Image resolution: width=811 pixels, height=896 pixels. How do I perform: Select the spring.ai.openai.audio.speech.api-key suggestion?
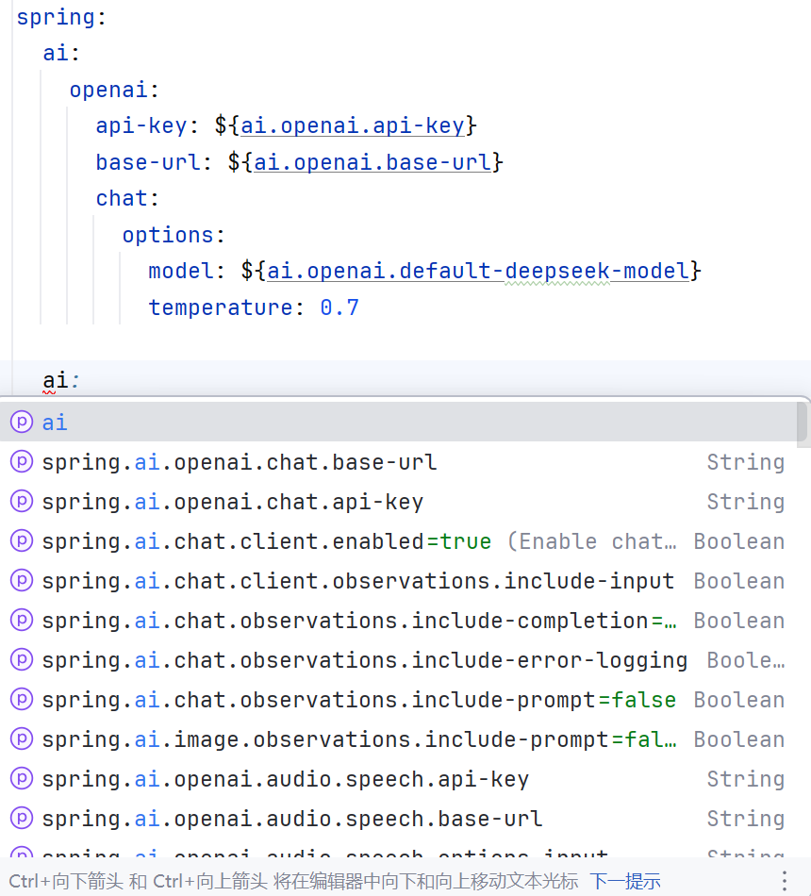[398, 778]
